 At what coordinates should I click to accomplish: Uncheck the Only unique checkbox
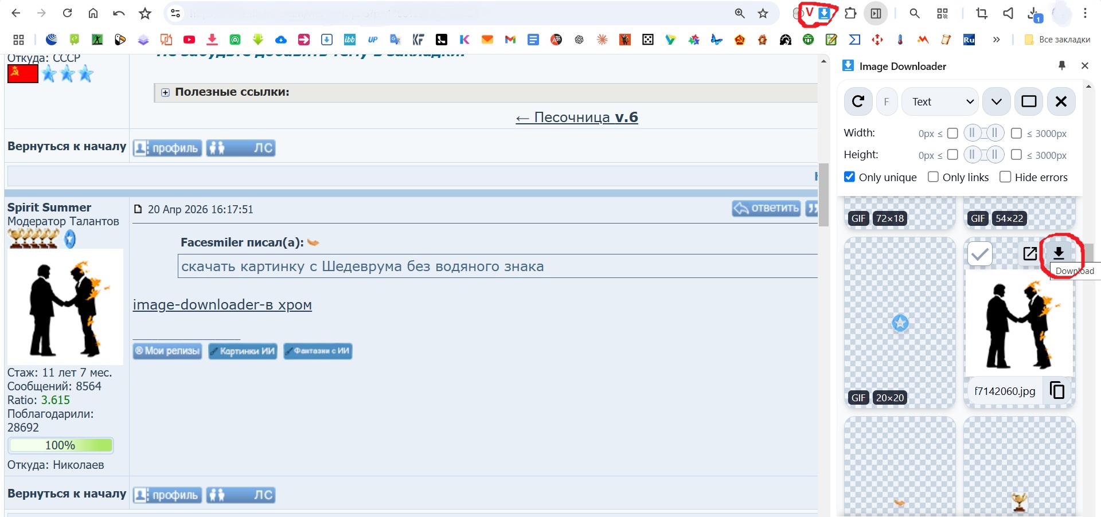[x=850, y=177]
